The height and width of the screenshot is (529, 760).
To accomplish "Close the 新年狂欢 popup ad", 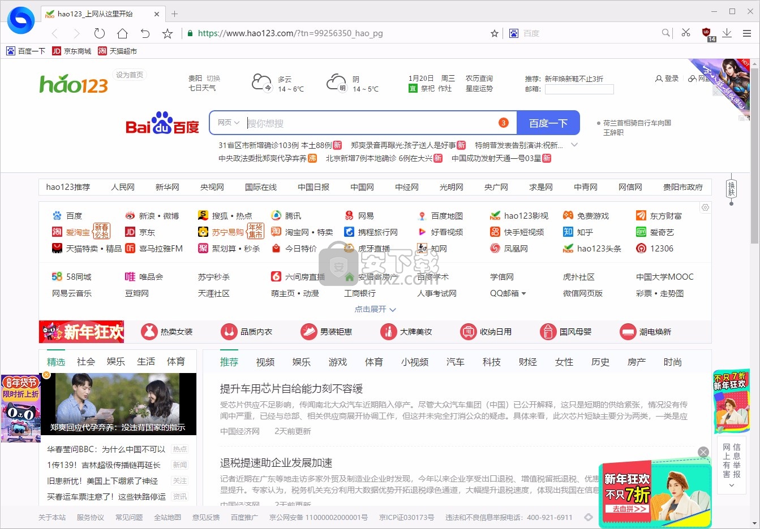I will (703, 452).
